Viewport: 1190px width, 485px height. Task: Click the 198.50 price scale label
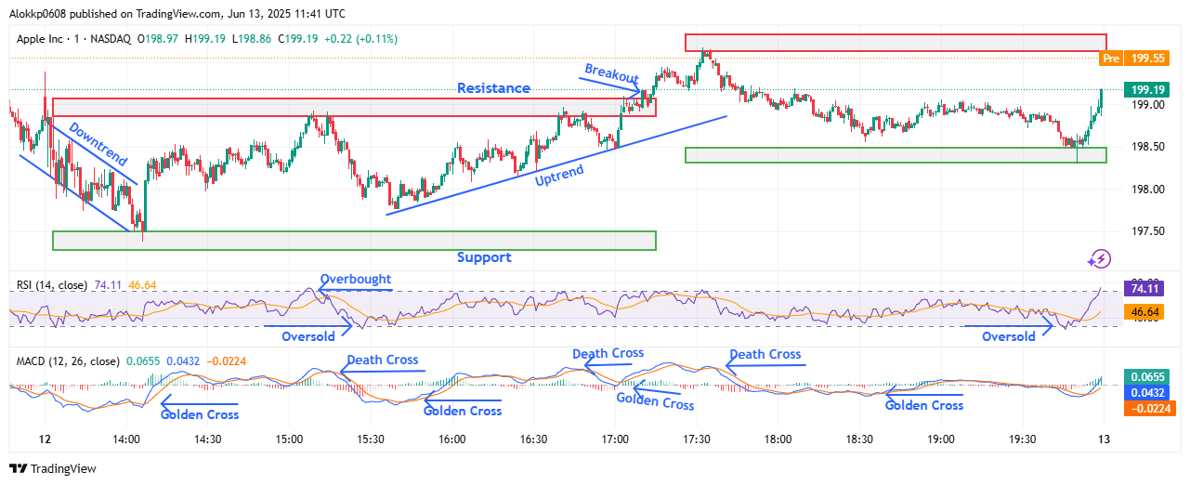click(1146, 147)
